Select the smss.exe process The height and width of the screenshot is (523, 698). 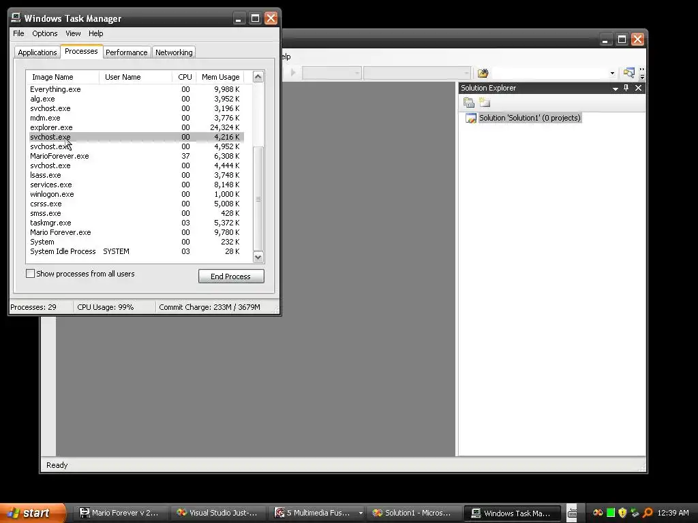(136, 213)
